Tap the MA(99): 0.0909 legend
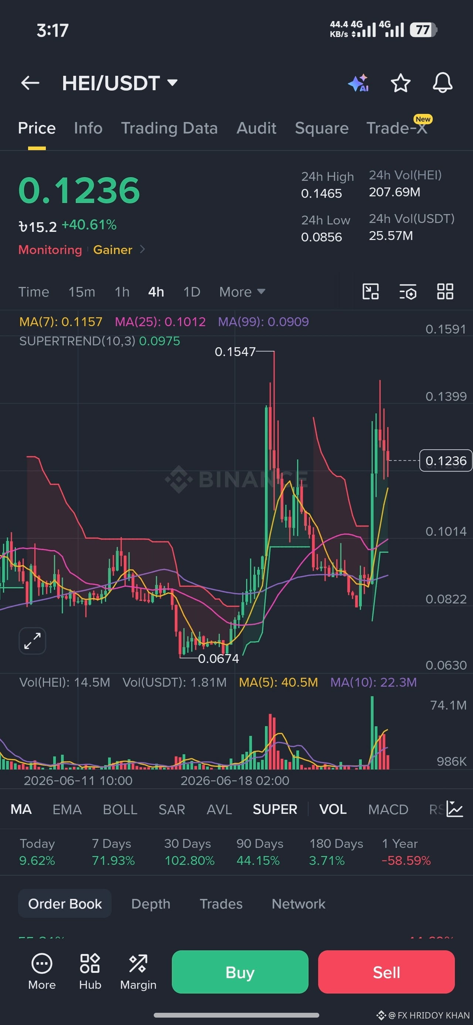 pos(263,321)
